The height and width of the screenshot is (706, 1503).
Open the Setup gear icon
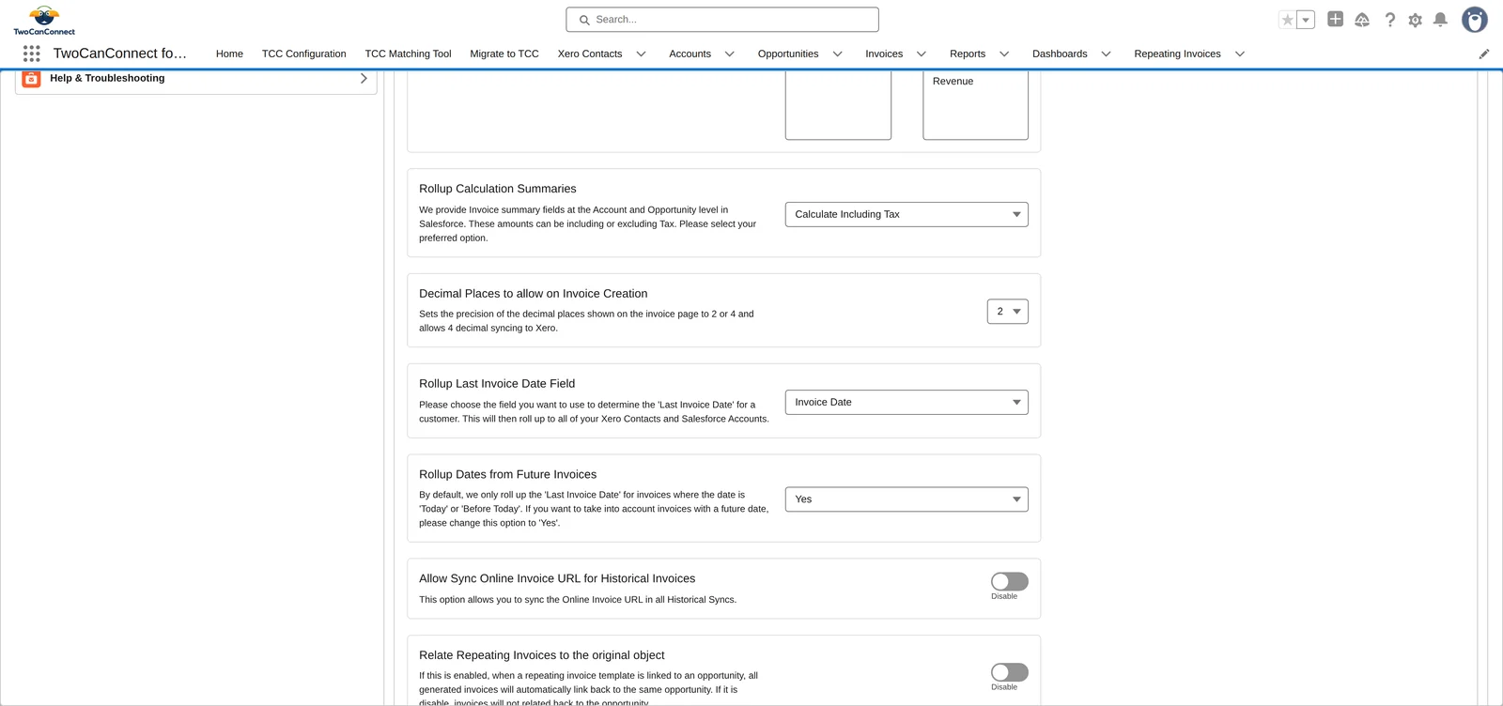tap(1415, 20)
